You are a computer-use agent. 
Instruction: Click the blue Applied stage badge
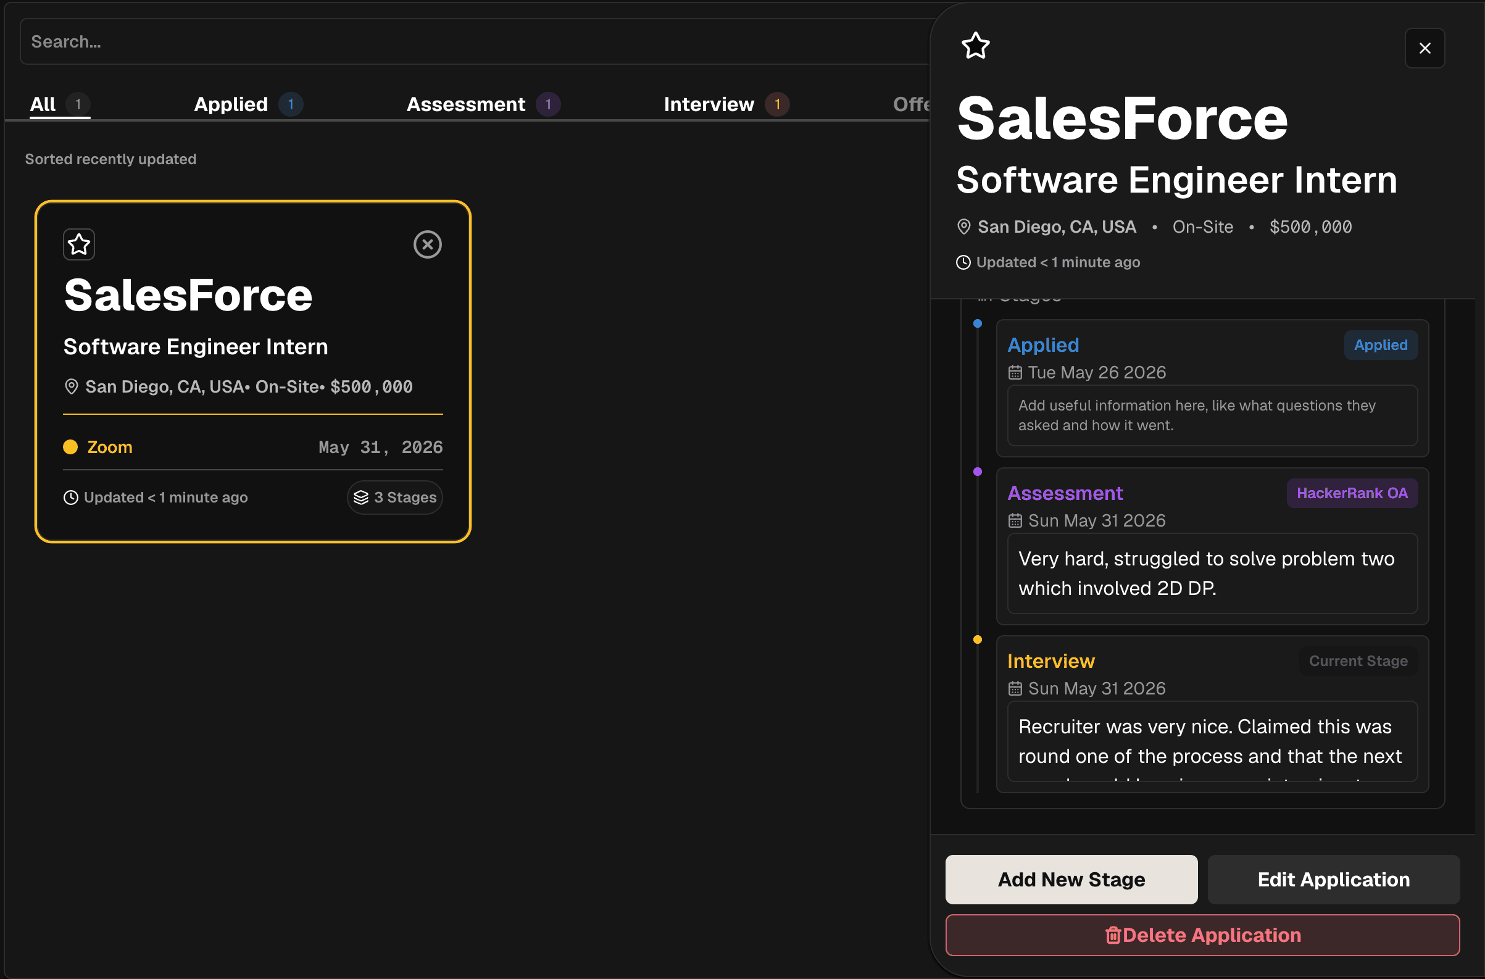(x=1381, y=345)
